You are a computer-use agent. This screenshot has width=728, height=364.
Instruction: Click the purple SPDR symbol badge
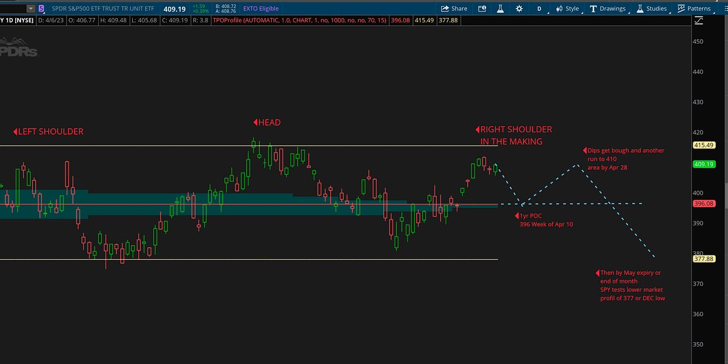(40, 8)
